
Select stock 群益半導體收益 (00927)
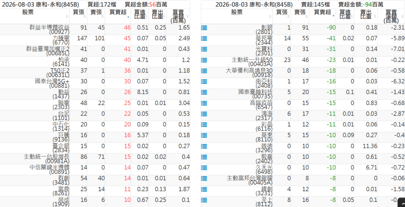50,30
